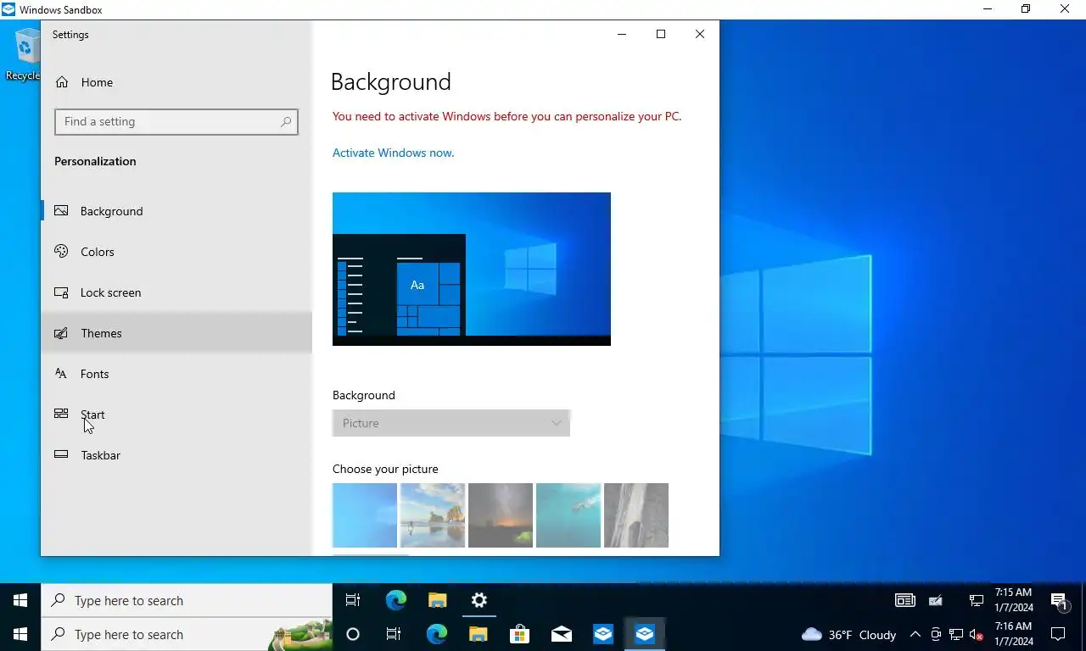Open Microsoft Store on the host taskbar
1086x651 pixels.
point(519,634)
